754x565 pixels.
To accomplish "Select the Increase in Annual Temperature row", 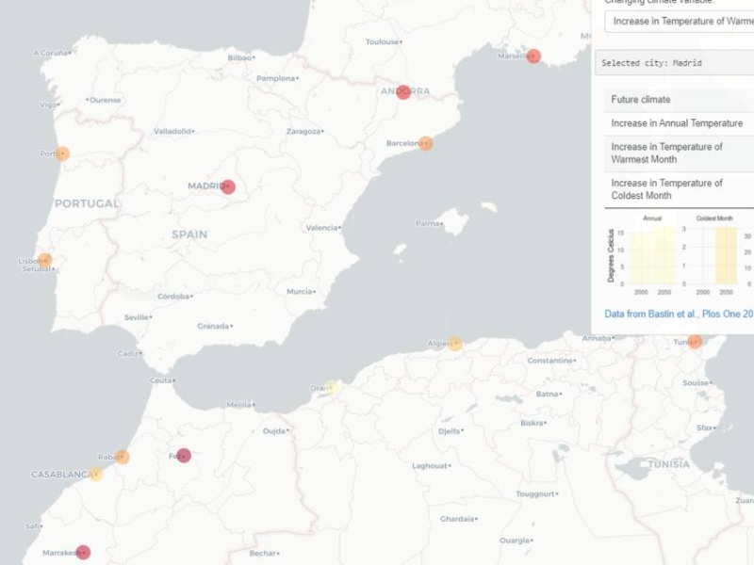I will 679,123.
